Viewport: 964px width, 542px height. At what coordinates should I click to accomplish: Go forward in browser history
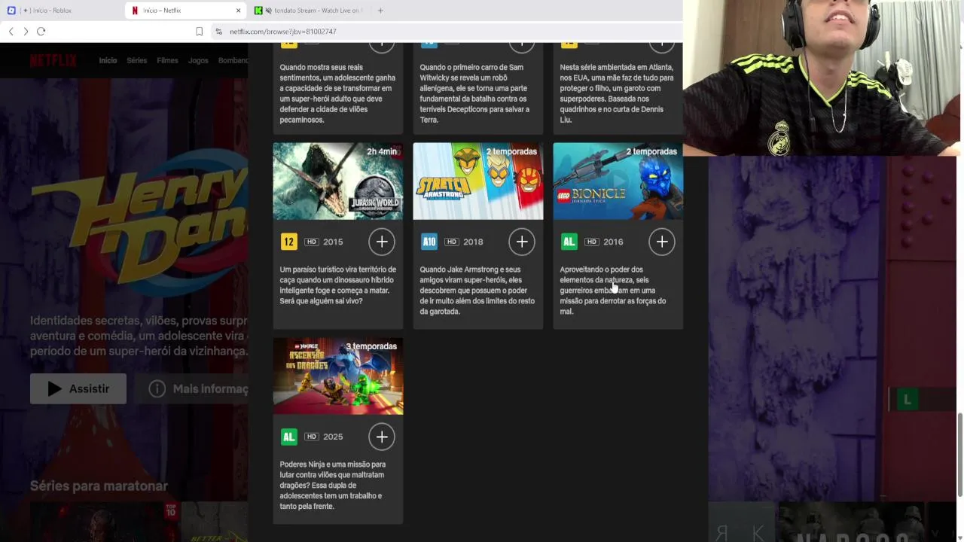tap(26, 32)
